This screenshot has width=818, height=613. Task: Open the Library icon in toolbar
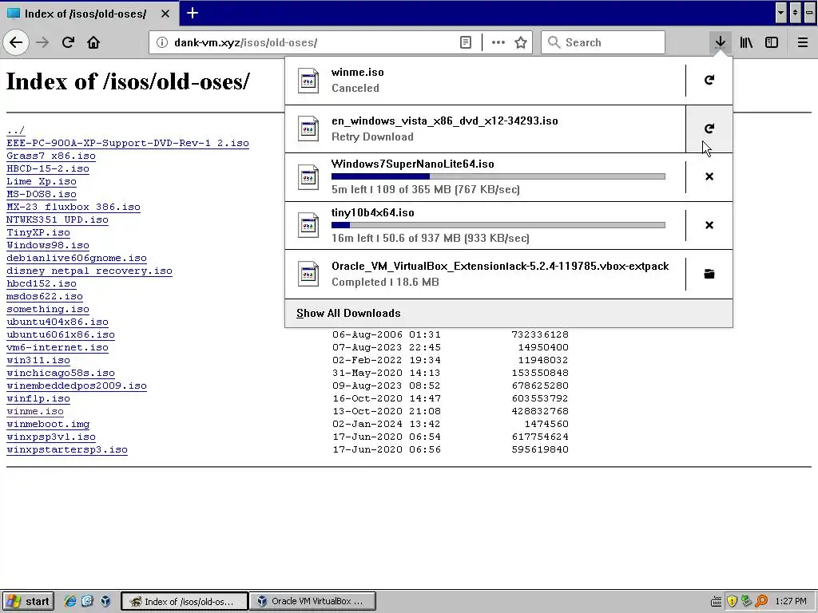point(746,42)
